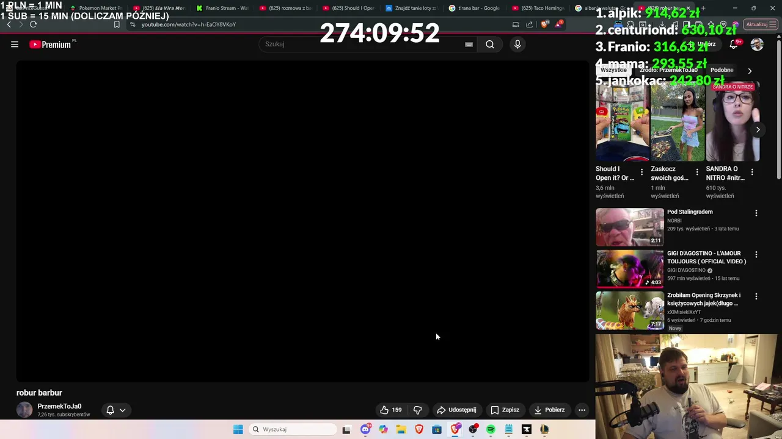Open options for SANDRA O NITRO short
The image size is (782, 439).
(x=752, y=172)
